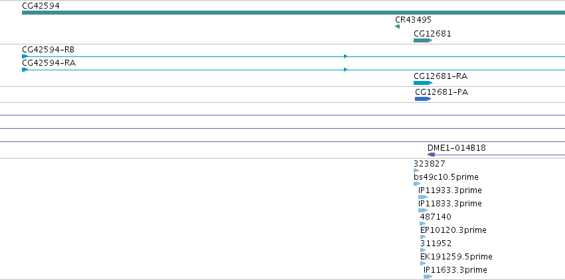Screen dimensions: 565x280
Task: Select the 487140 feature glyph
Action: (x=423, y=224)
